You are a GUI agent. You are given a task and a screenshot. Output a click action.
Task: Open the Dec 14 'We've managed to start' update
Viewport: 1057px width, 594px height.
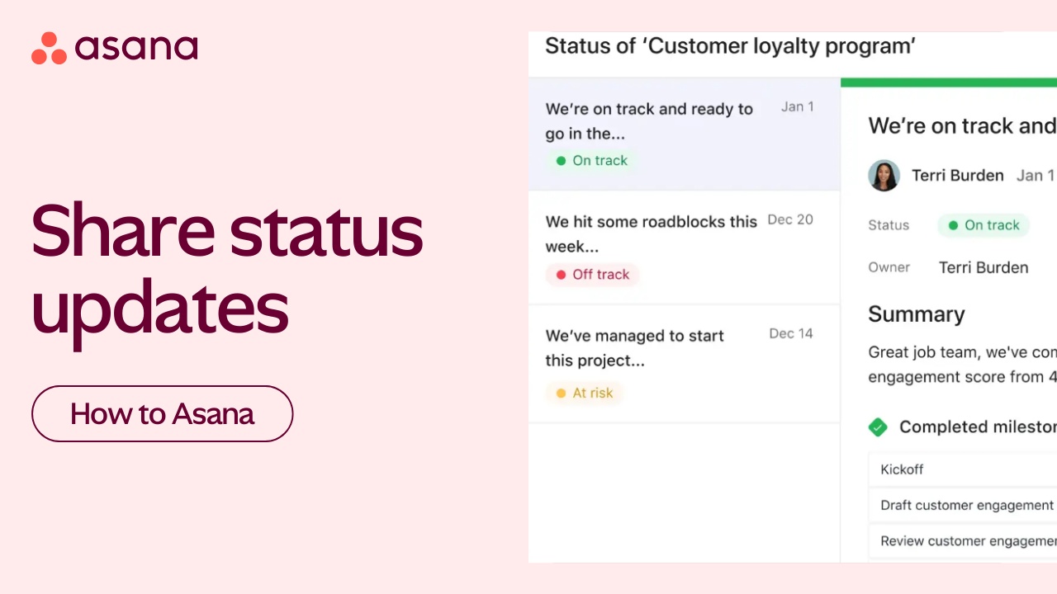click(x=634, y=347)
